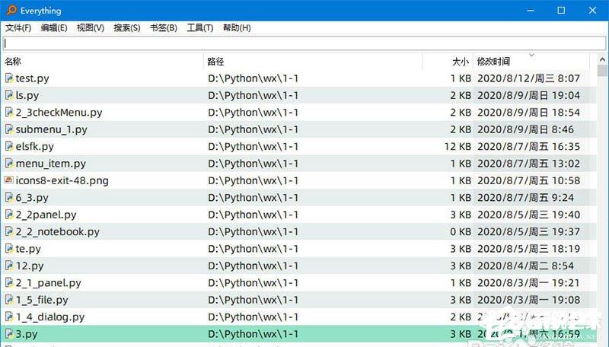Click file name 2_1_panel.py

(x=48, y=283)
